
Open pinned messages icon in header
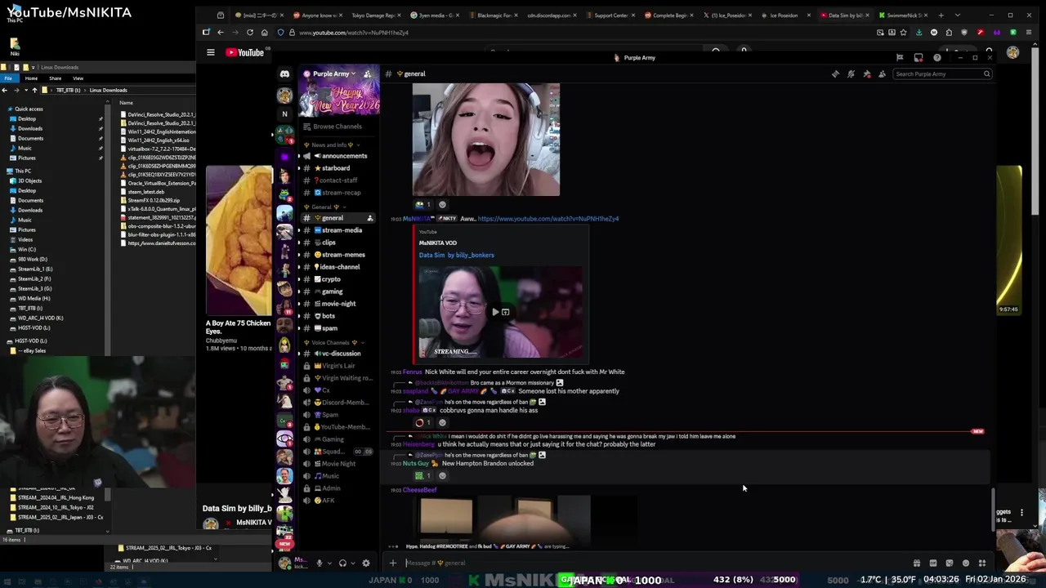coord(867,74)
